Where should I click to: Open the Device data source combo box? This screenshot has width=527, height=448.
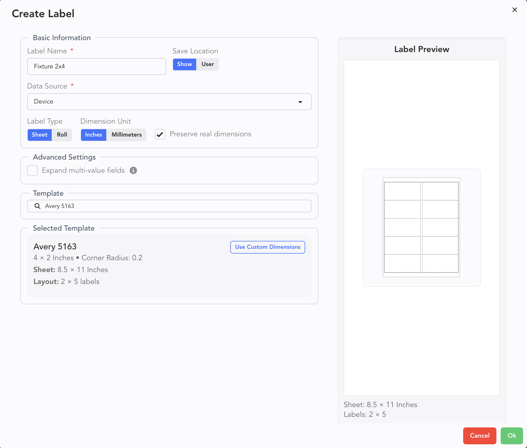pos(169,102)
